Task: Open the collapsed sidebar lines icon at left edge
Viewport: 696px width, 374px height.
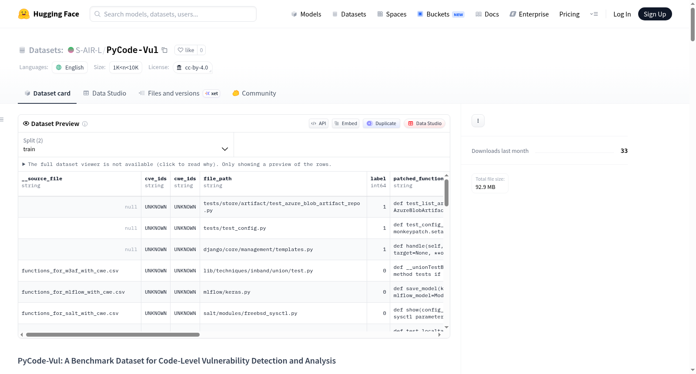Action: [x=2, y=119]
